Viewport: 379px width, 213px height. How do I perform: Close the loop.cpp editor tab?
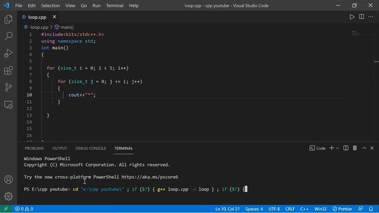click(x=54, y=17)
